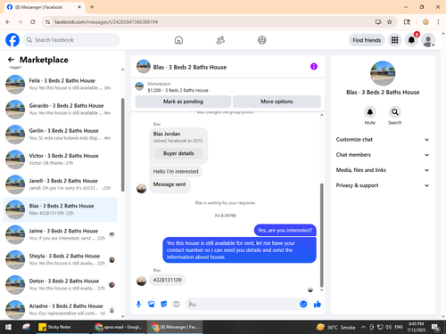The image size is (446, 334).
Task: View site information icon in address bar
Action: (x=47, y=22)
